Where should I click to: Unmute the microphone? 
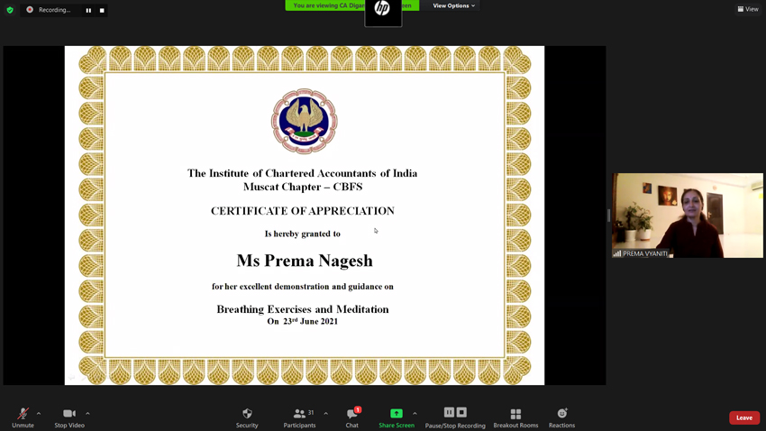23,417
